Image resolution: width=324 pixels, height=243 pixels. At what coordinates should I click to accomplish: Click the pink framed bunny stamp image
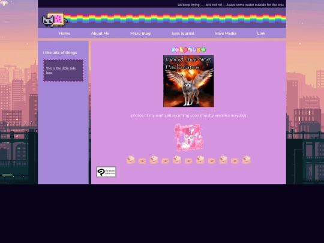[188, 137]
